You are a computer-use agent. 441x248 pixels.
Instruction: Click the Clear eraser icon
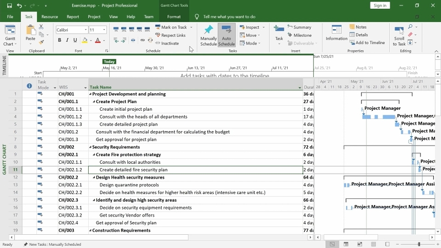click(x=410, y=35)
